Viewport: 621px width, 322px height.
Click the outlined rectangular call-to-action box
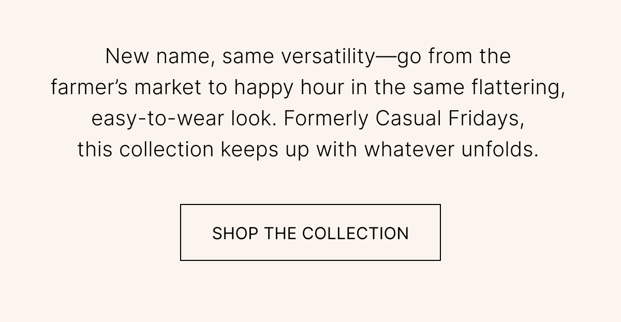tap(310, 232)
